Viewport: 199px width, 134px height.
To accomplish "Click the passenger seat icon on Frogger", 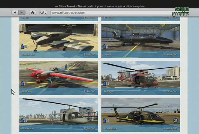I will point(106,84).
